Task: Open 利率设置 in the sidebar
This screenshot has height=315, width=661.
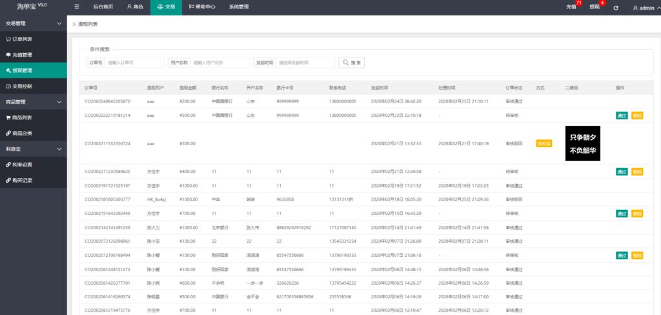Action: click(x=23, y=165)
